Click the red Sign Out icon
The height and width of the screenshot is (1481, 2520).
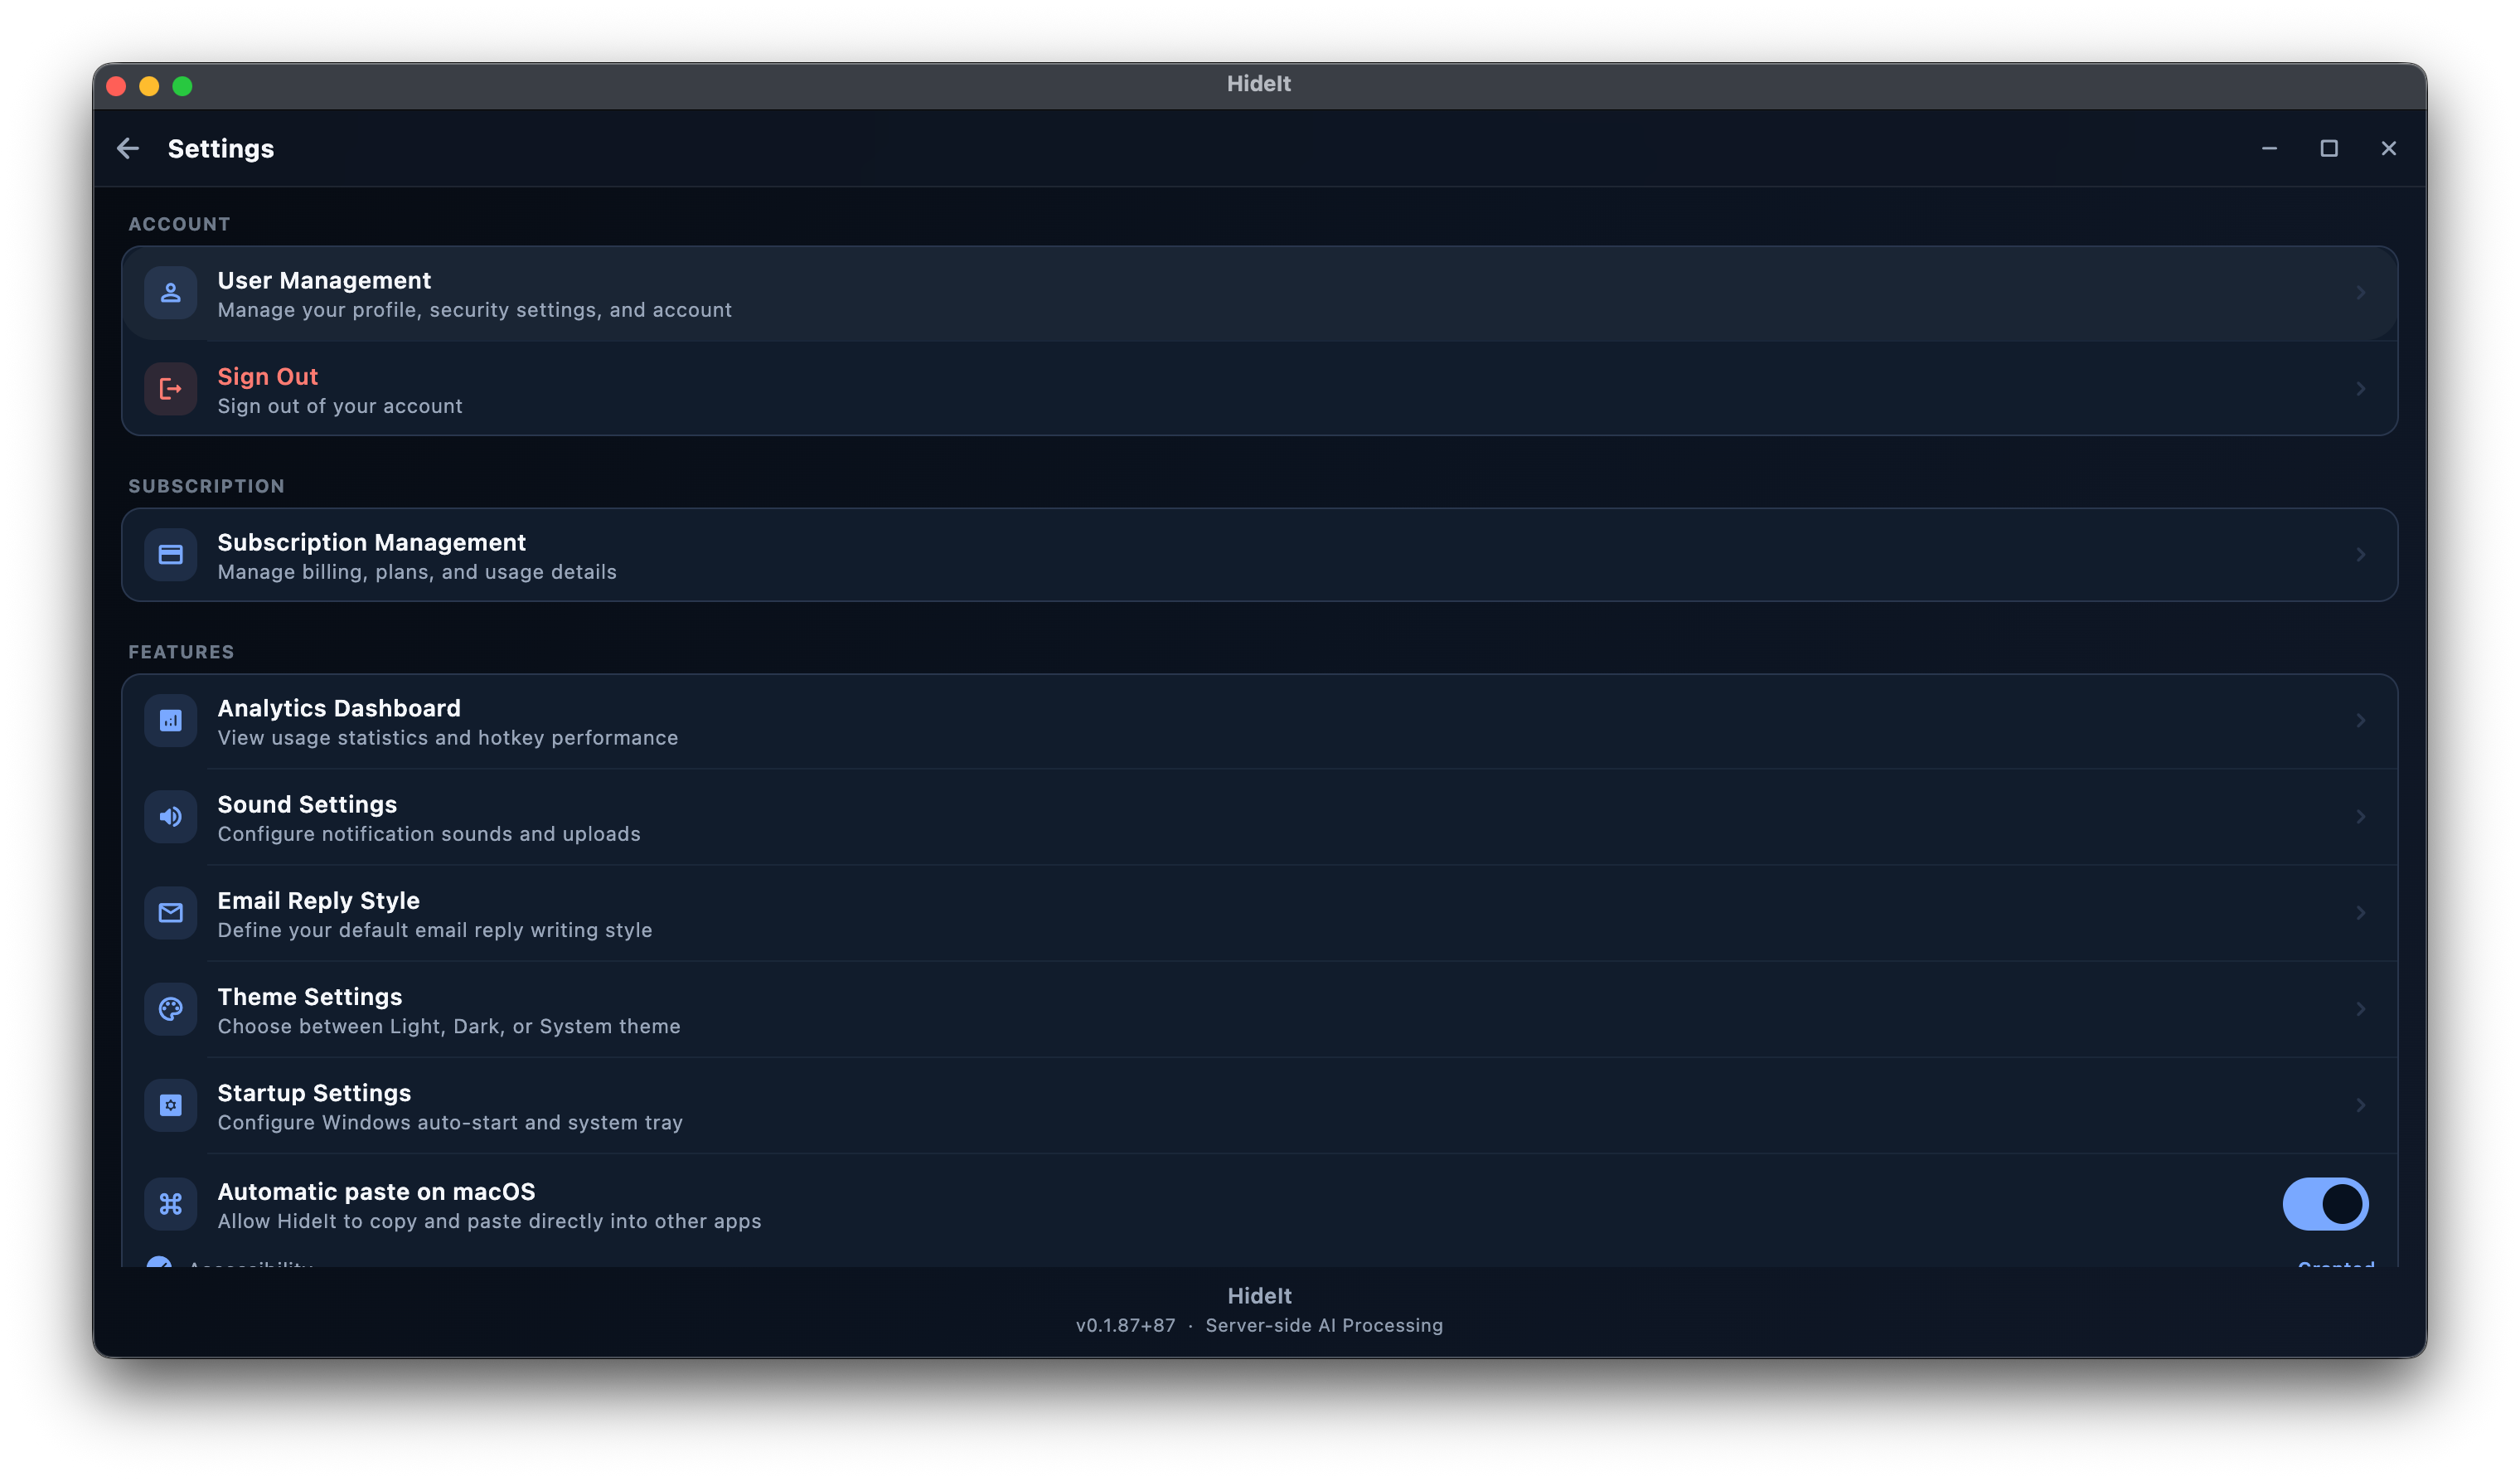171,388
